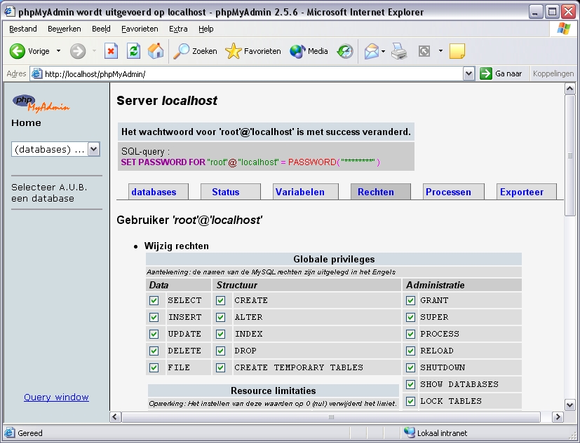Screen dimensions: 580x443
Task: Click the Forward navigation arrow
Action: tap(78, 51)
